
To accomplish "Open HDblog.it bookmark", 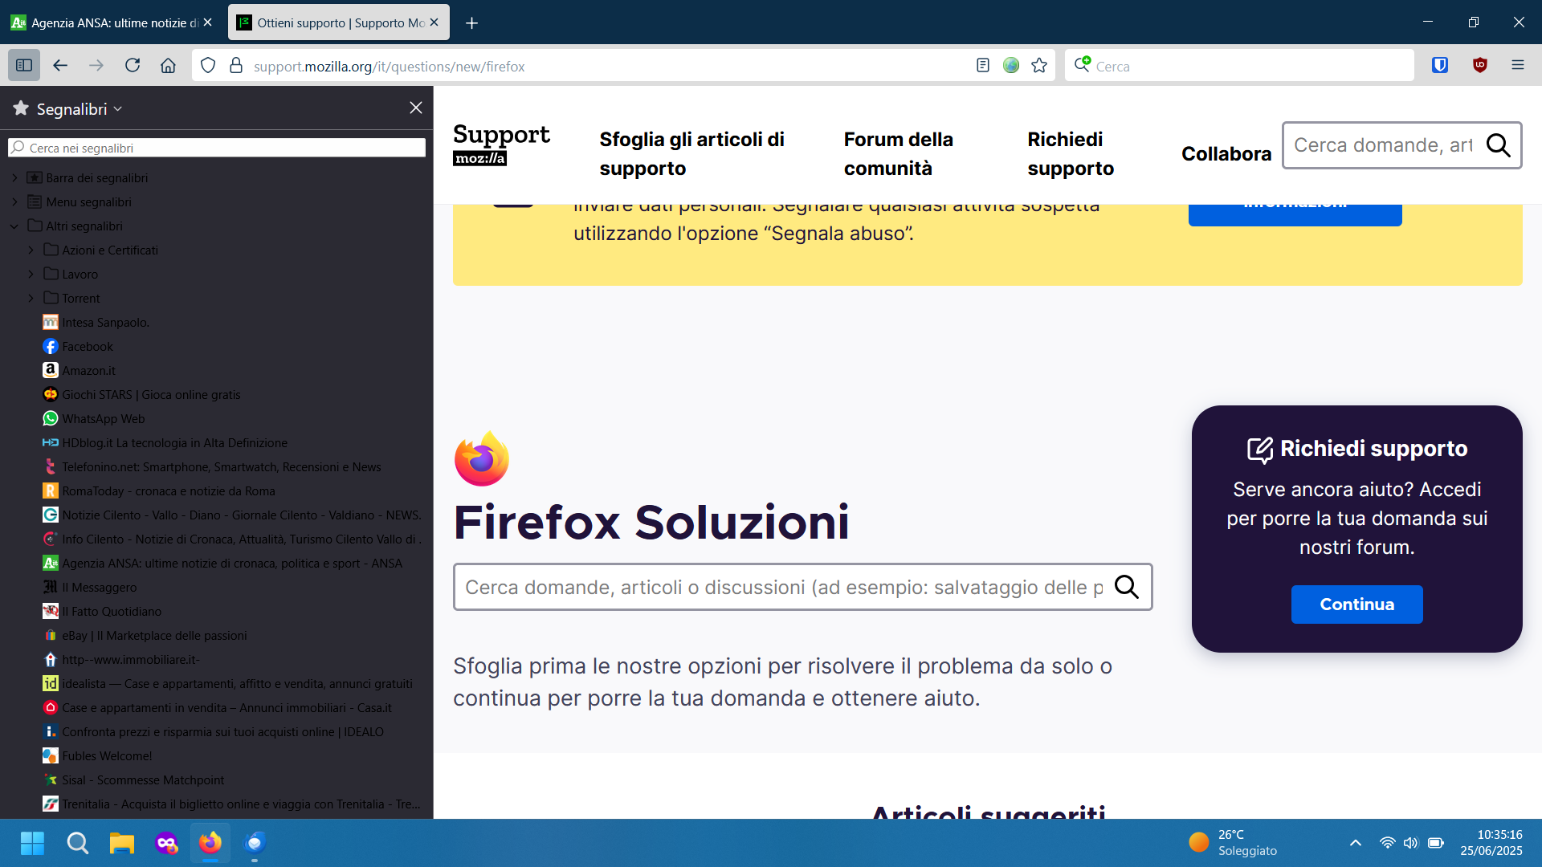I will click(165, 443).
